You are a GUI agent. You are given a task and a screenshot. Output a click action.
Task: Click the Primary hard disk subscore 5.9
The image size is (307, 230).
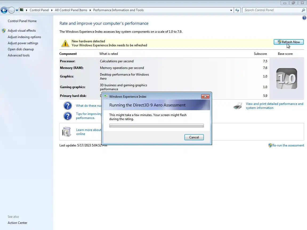(265, 96)
